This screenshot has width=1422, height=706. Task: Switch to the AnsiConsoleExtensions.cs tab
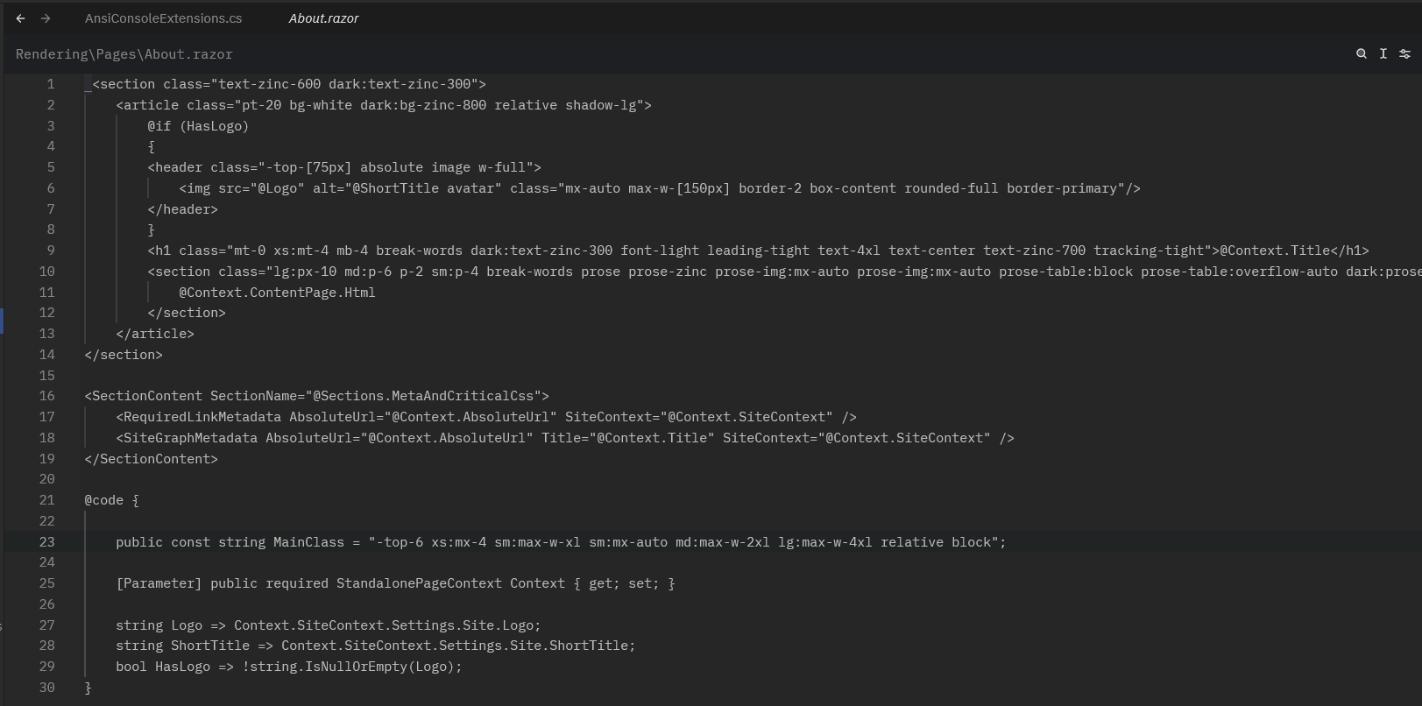point(163,18)
